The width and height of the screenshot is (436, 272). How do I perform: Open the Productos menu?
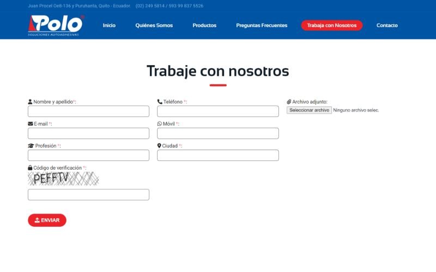(x=204, y=26)
